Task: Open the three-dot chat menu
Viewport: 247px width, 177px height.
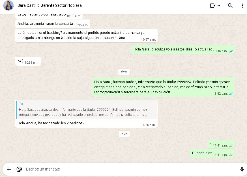Action: pos(242,6)
